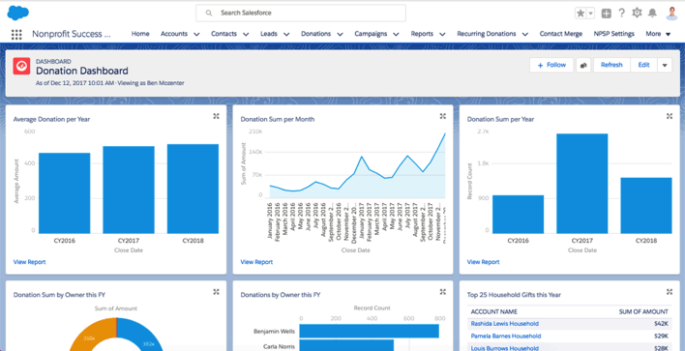The width and height of the screenshot is (685, 351).
Task: Open the Contacts tab
Action: tap(223, 34)
